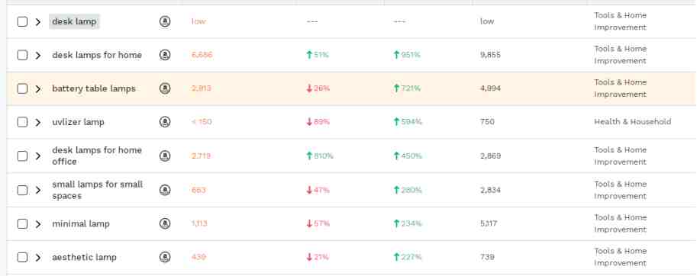Click Amazon icon for desk lamps for home office

pyautogui.click(x=165, y=156)
